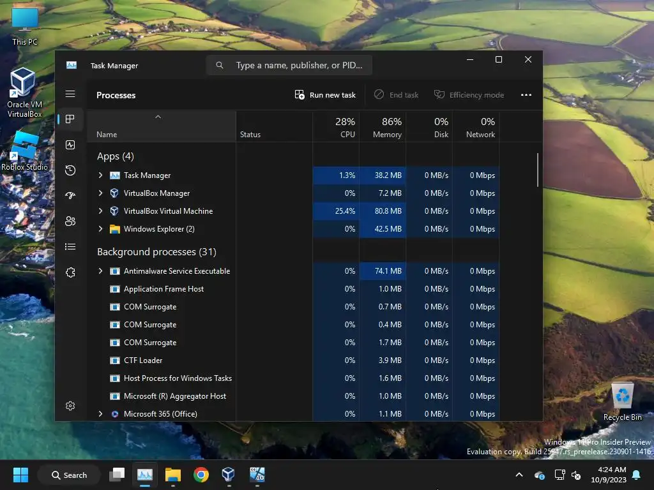Expand the VirtualBox Manager process row
The height and width of the screenshot is (490, 654).
(x=100, y=193)
